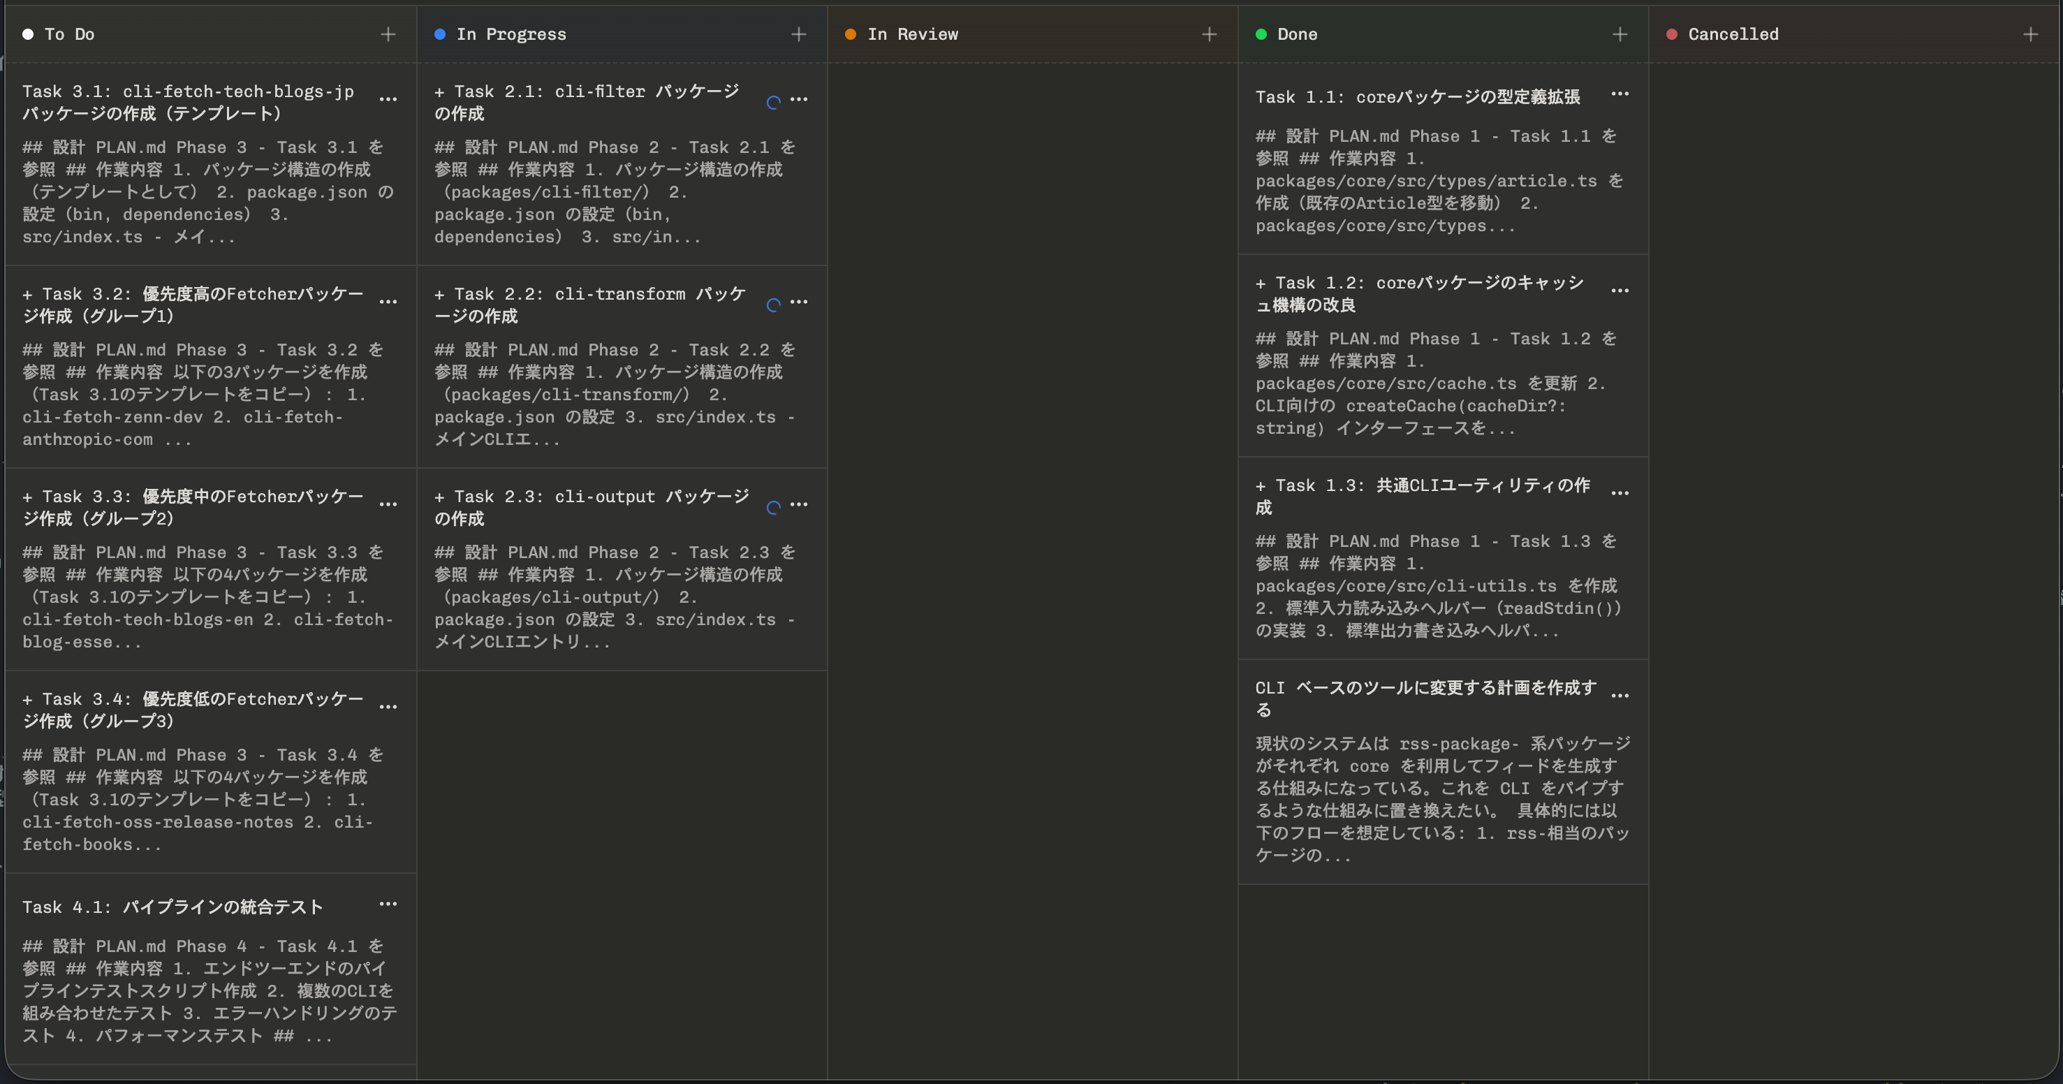Open the more options icon on Task 4.1
This screenshot has height=1084, width=2063.
tap(388, 904)
